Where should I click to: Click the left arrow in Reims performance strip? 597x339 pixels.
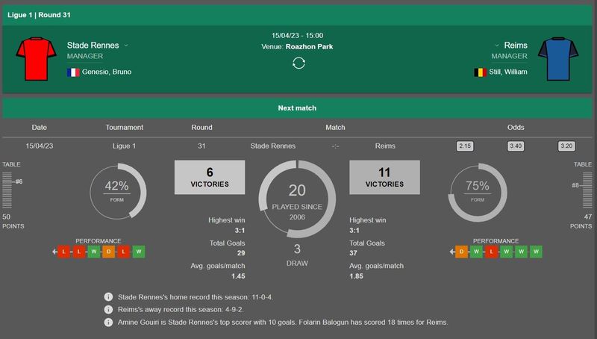(x=452, y=252)
